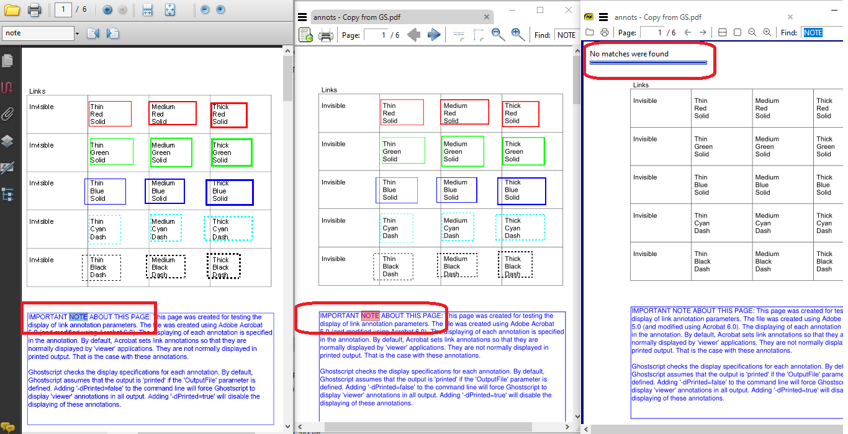This screenshot has height=434, width=848.
Task: Click the highlighted NOTE word in left viewer
Action: (x=78, y=317)
